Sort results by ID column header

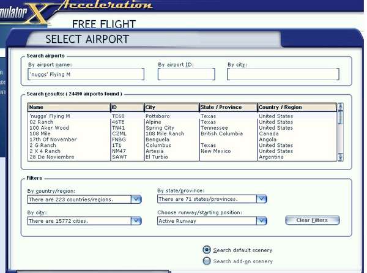127,107
